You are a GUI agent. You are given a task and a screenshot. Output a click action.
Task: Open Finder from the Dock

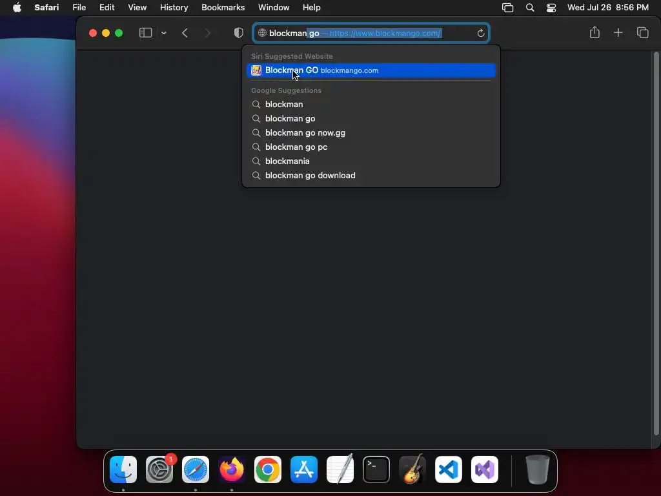click(123, 470)
